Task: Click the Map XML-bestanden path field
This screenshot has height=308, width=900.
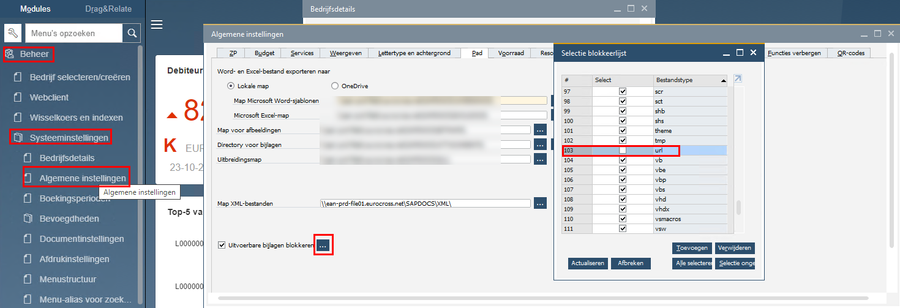Action: [x=424, y=203]
